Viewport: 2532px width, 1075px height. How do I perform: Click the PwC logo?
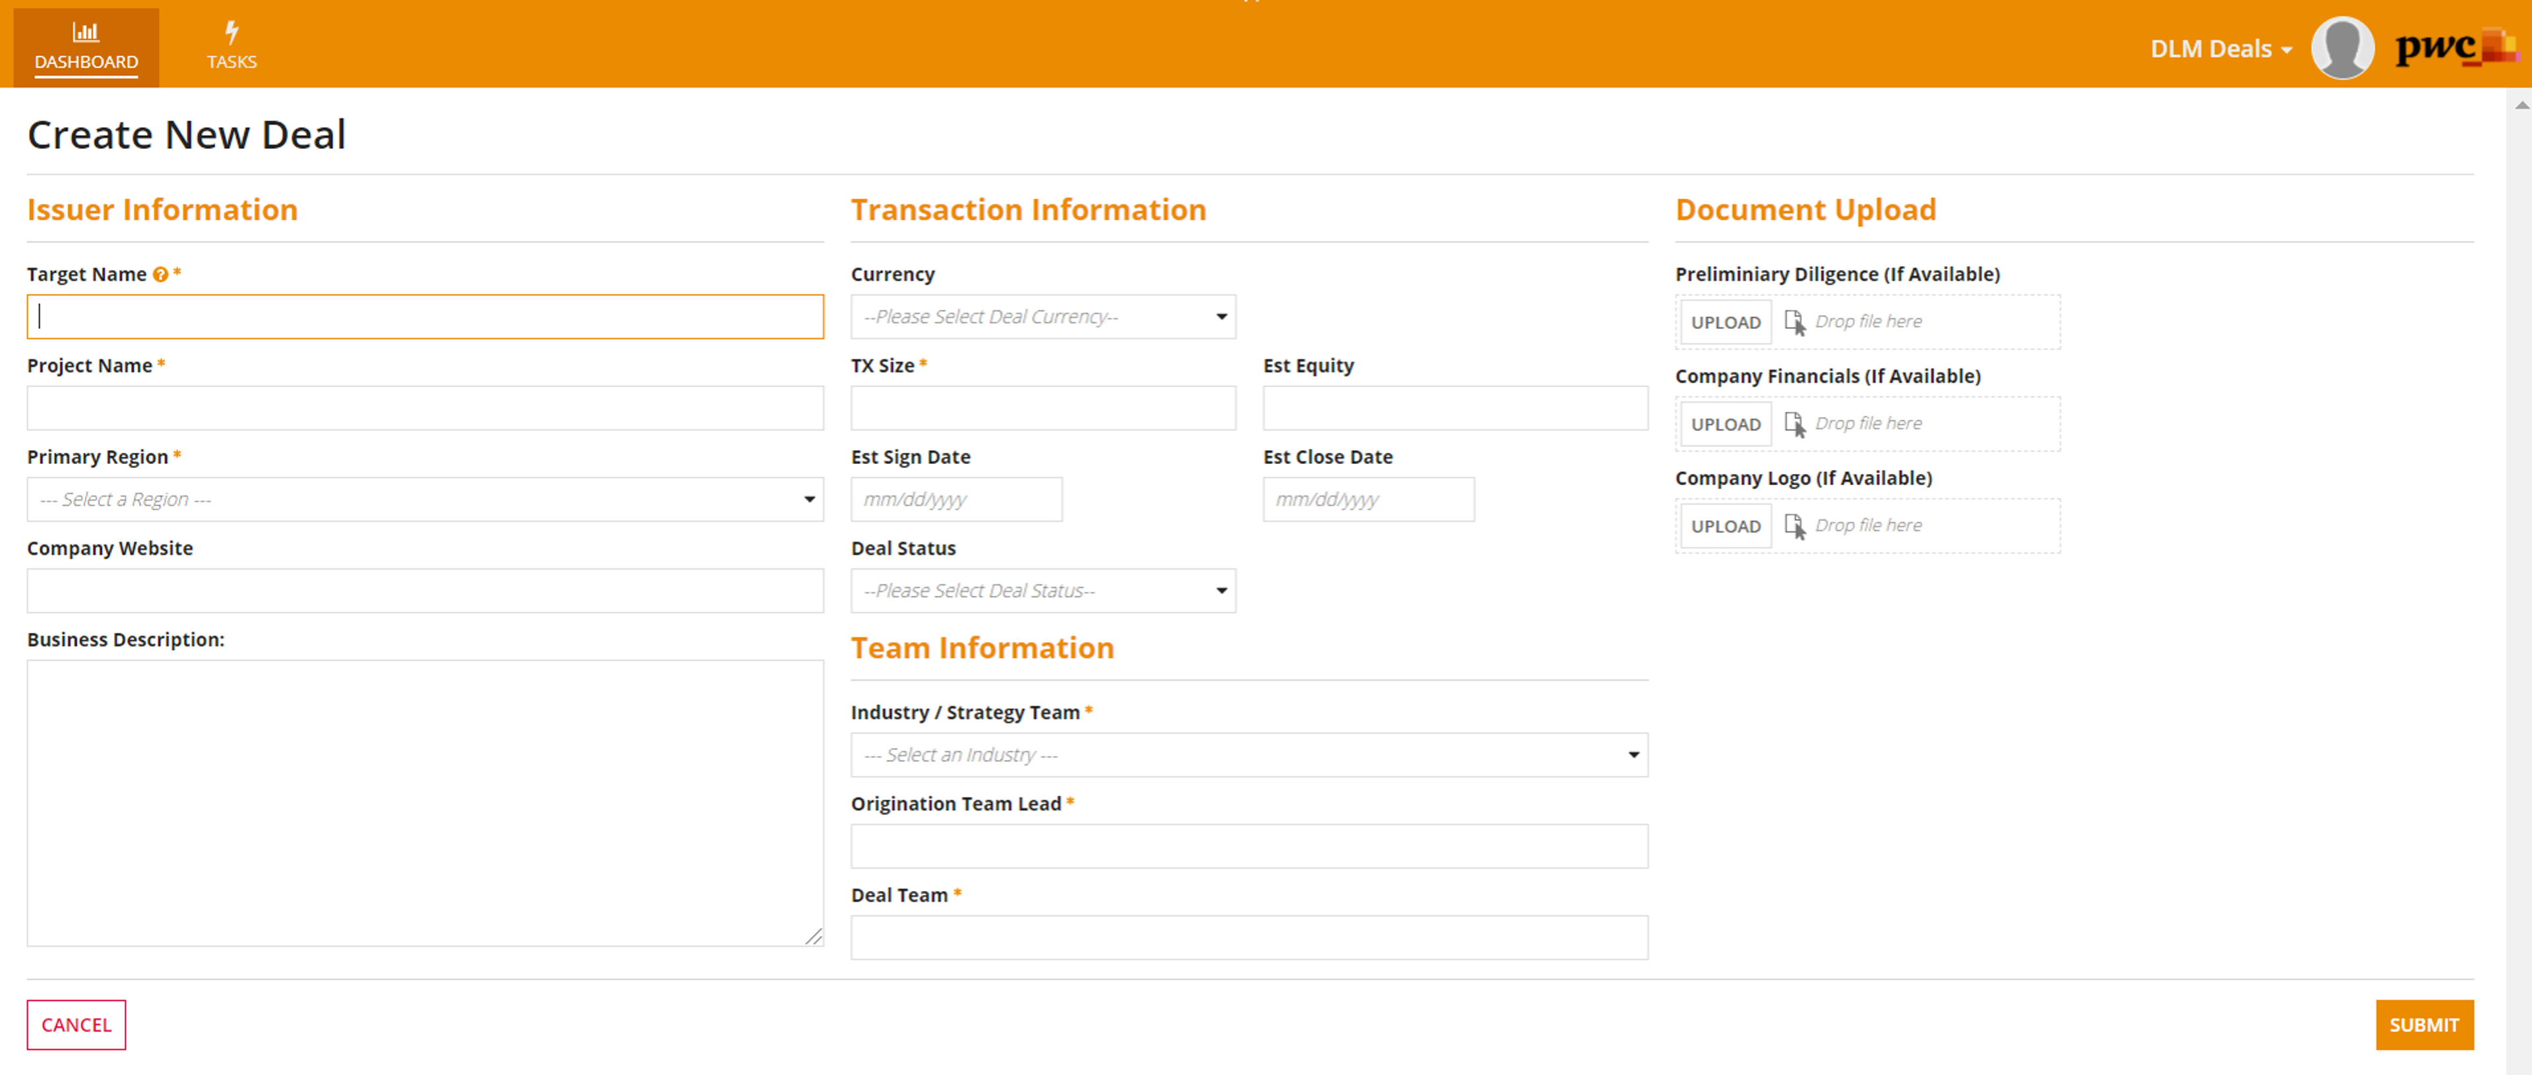click(2456, 47)
